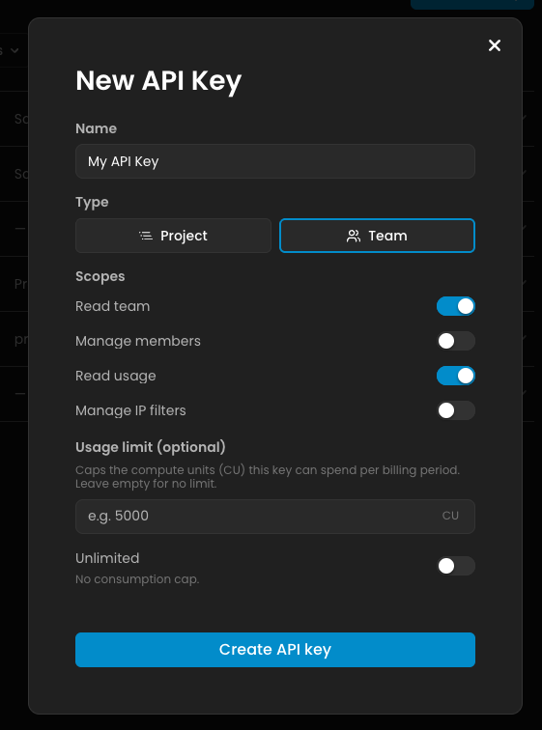This screenshot has width=542, height=730.
Task: Select the Team key type
Action: [377, 236]
